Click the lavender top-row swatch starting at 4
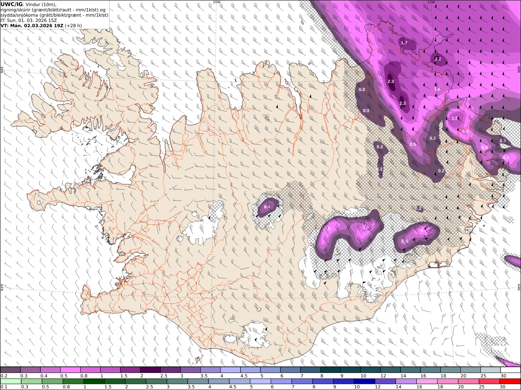Image resolution: width=521 pixels, height=390 pixels. [x=230, y=370]
